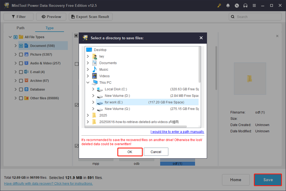Click the Database file type icon
This screenshot has height=191, width=286.
[26, 89]
